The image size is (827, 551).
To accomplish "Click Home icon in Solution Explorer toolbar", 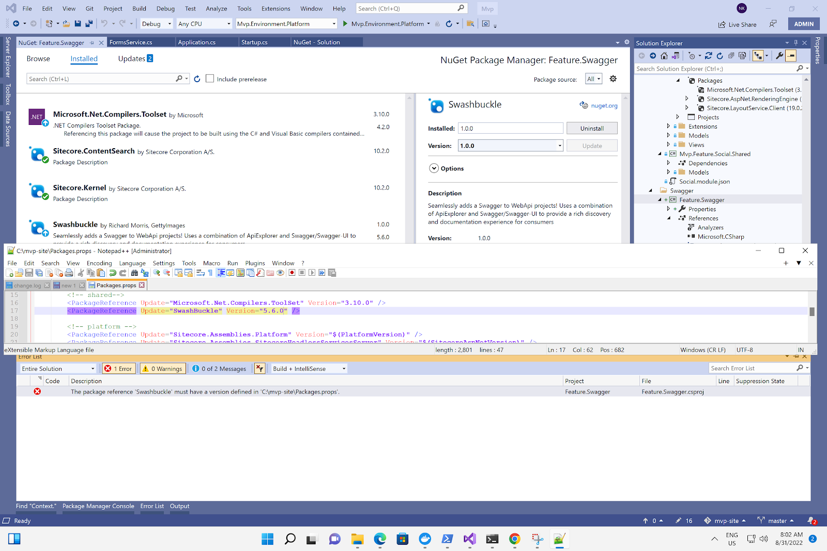I will click(x=664, y=56).
